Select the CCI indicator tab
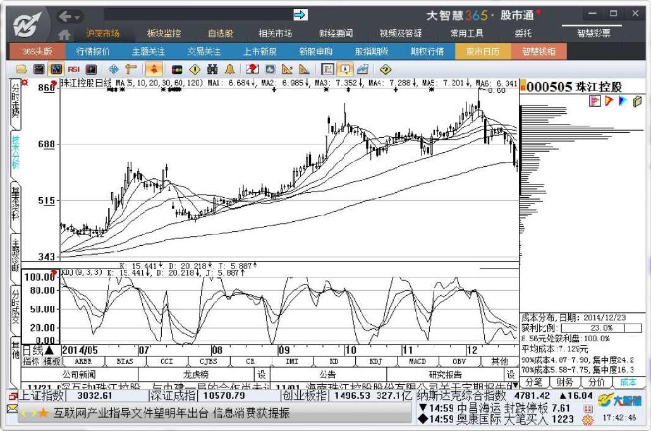The image size is (651, 431). [x=166, y=361]
